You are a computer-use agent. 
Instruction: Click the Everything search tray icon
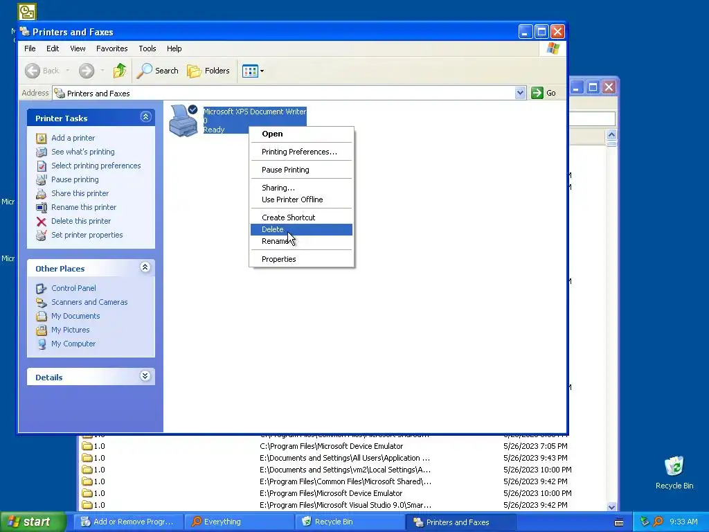(x=658, y=522)
